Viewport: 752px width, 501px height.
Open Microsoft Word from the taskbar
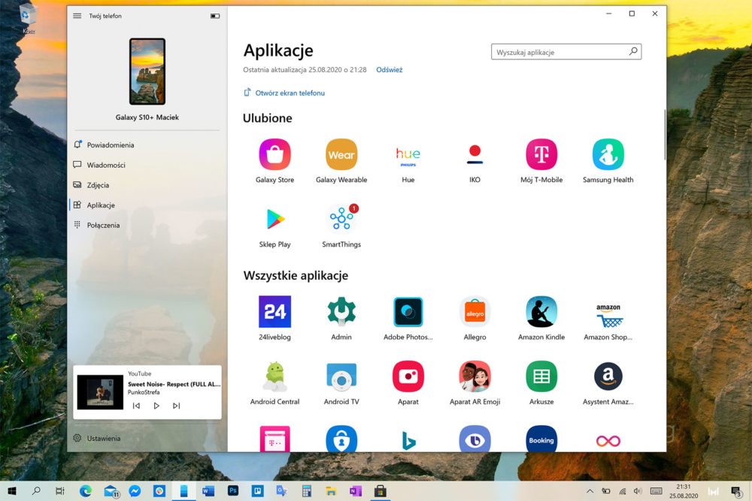pyautogui.click(x=208, y=491)
